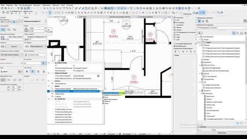
Task: Open the Teamwork menu
Action: tap(56, 5)
